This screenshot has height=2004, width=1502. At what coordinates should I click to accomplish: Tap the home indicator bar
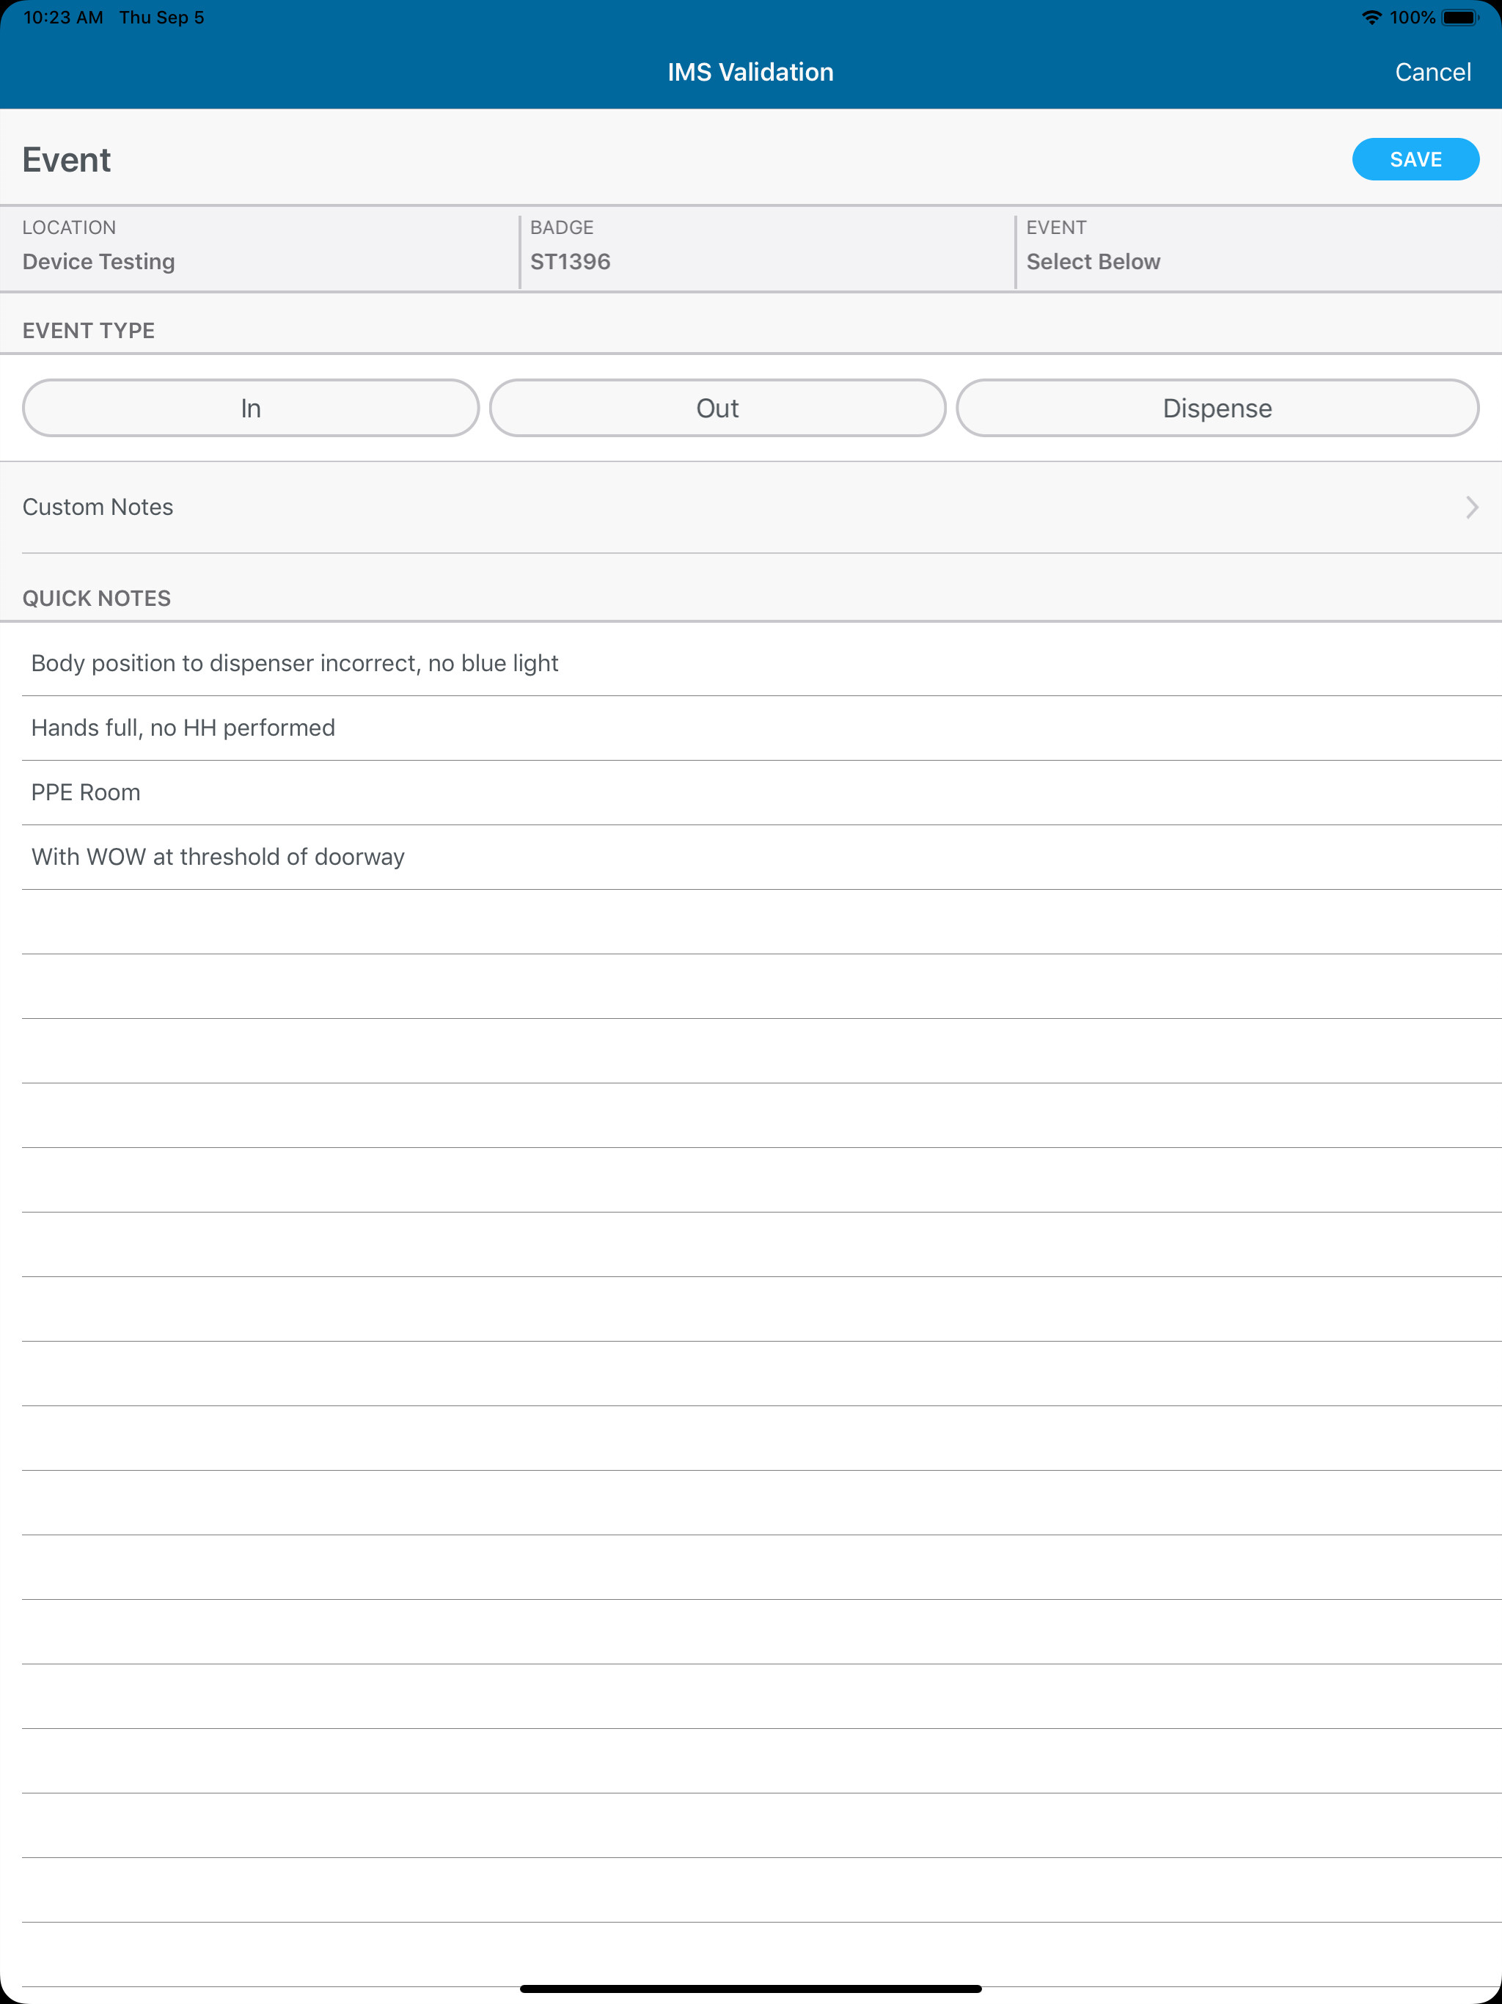click(751, 1989)
